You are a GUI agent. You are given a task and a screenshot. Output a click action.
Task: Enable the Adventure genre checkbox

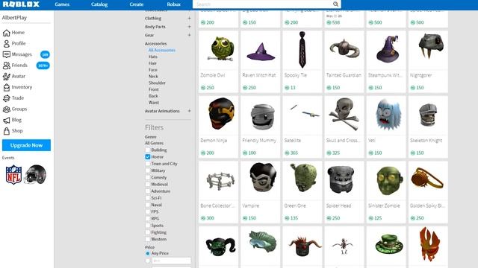[x=148, y=191]
